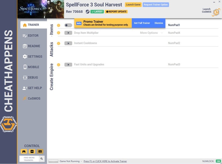The height and width of the screenshot is (164, 222).
Task: Click Get Full Trainer
Action: [142, 23]
